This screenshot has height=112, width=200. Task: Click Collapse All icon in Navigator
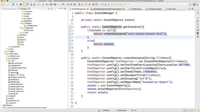[x=49, y=9]
